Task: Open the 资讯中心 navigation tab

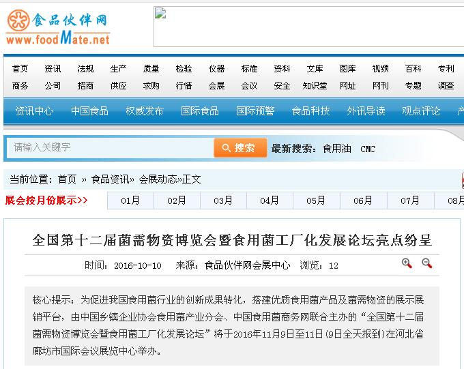Action: pos(34,111)
